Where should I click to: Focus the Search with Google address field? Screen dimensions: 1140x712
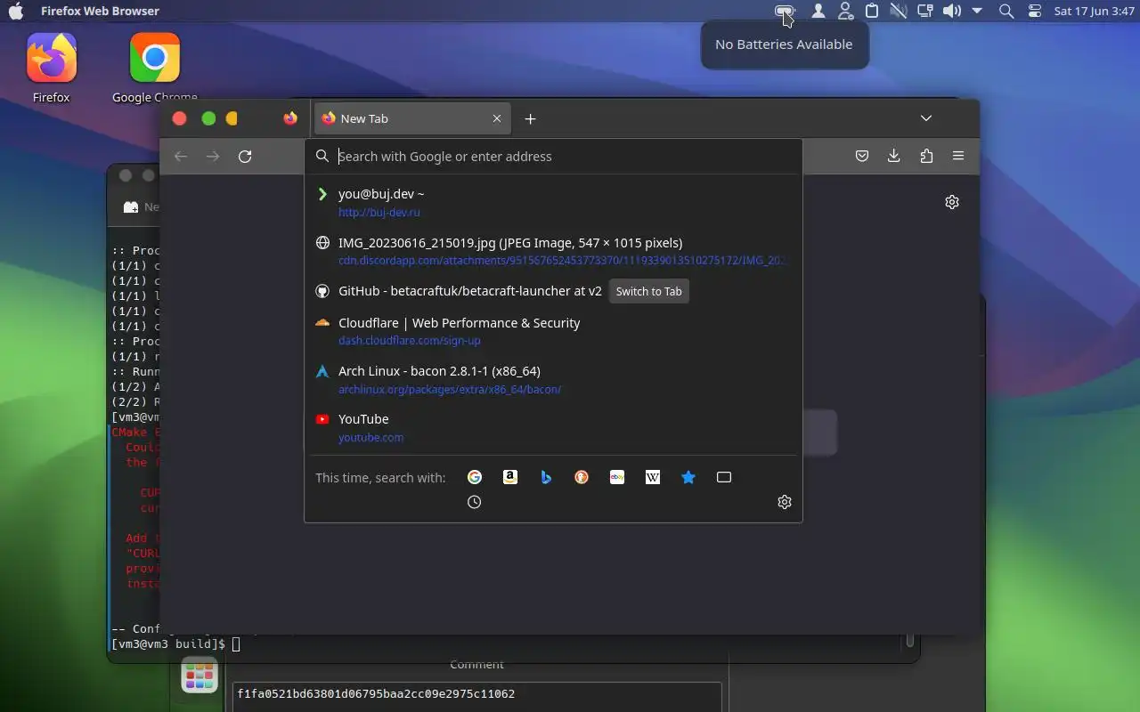[x=553, y=156]
